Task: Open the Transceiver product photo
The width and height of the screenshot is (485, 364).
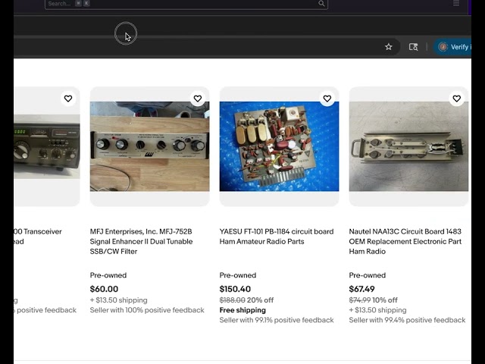Action: point(47,146)
